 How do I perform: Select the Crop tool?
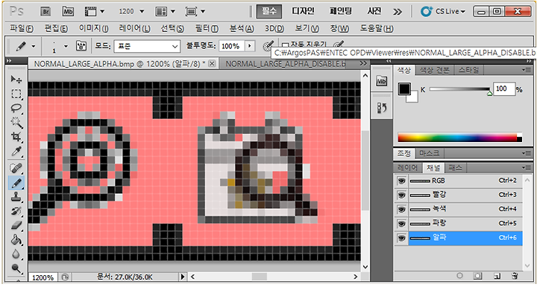pyautogui.click(x=16, y=137)
